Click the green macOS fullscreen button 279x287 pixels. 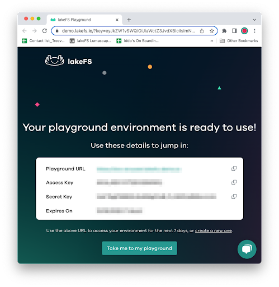point(39,18)
